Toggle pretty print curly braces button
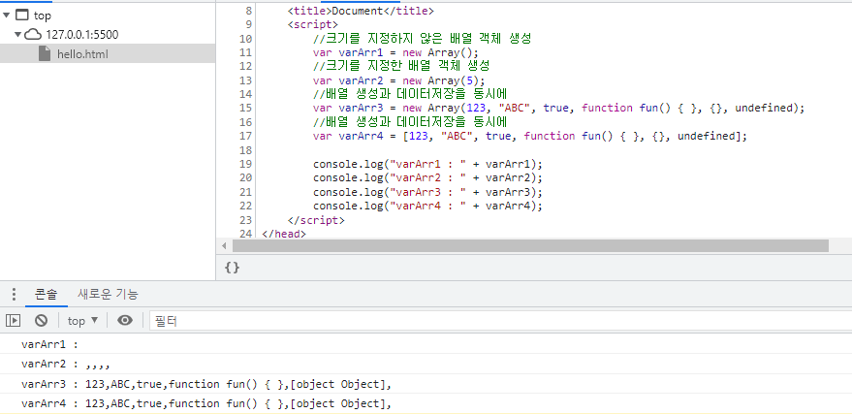852x414 pixels. pyautogui.click(x=232, y=268)
